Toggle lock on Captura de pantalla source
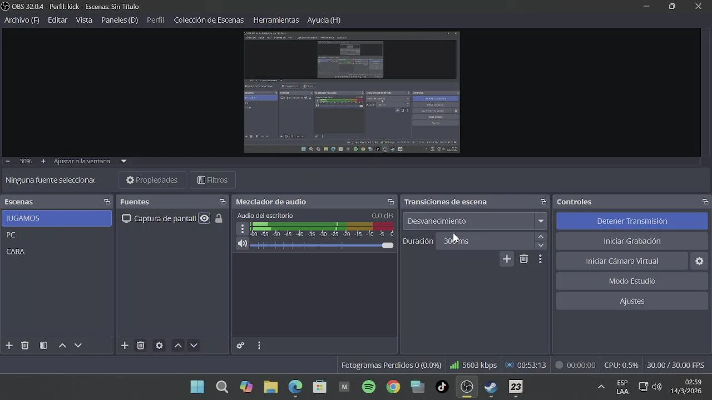This screenshot has height=400, width=712. 219,218
